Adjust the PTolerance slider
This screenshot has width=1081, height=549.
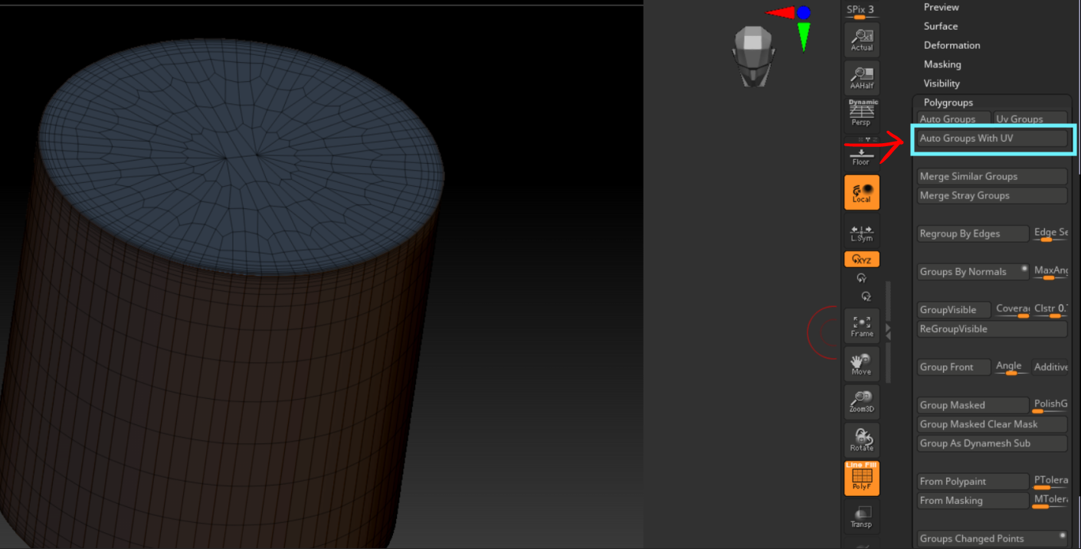click(x=1050, y=482)
